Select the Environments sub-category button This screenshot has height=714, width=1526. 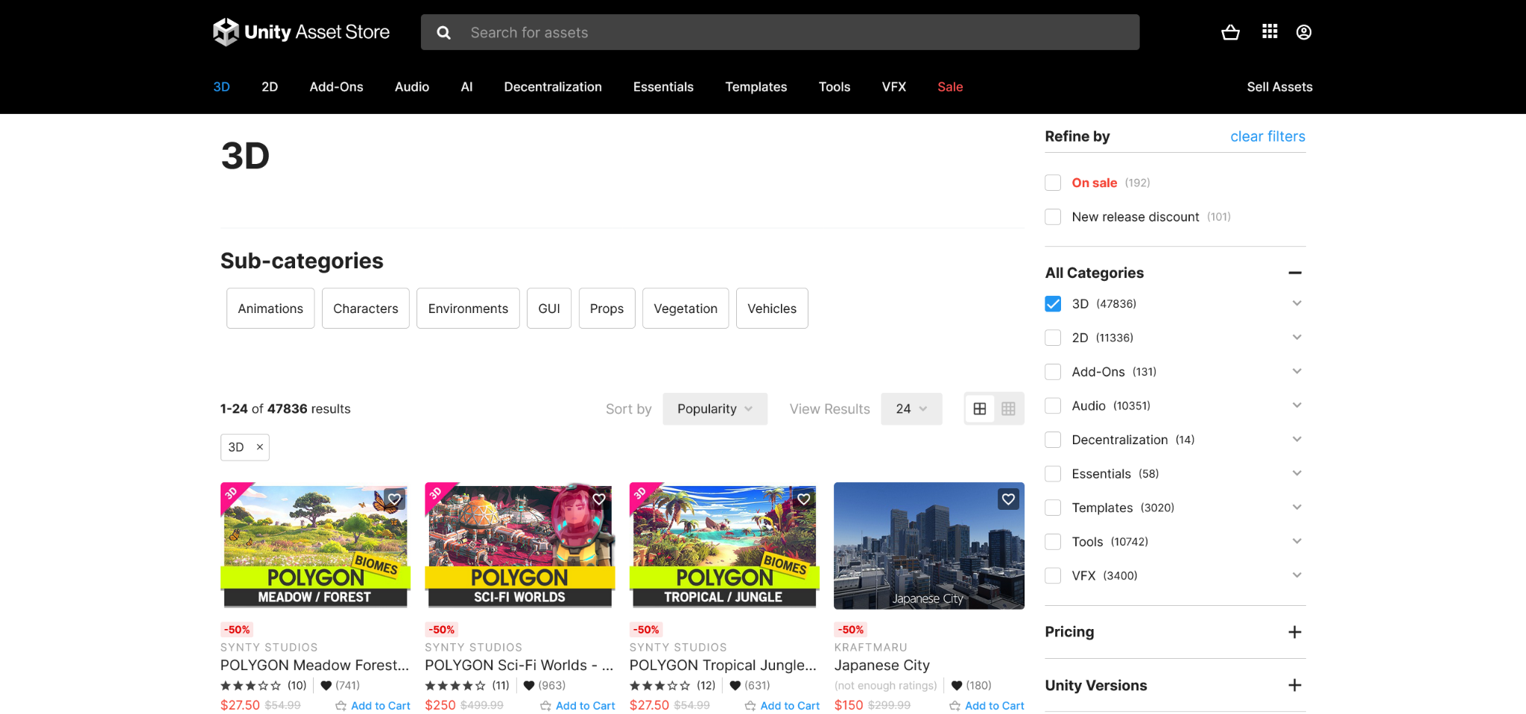pos(468,309)
